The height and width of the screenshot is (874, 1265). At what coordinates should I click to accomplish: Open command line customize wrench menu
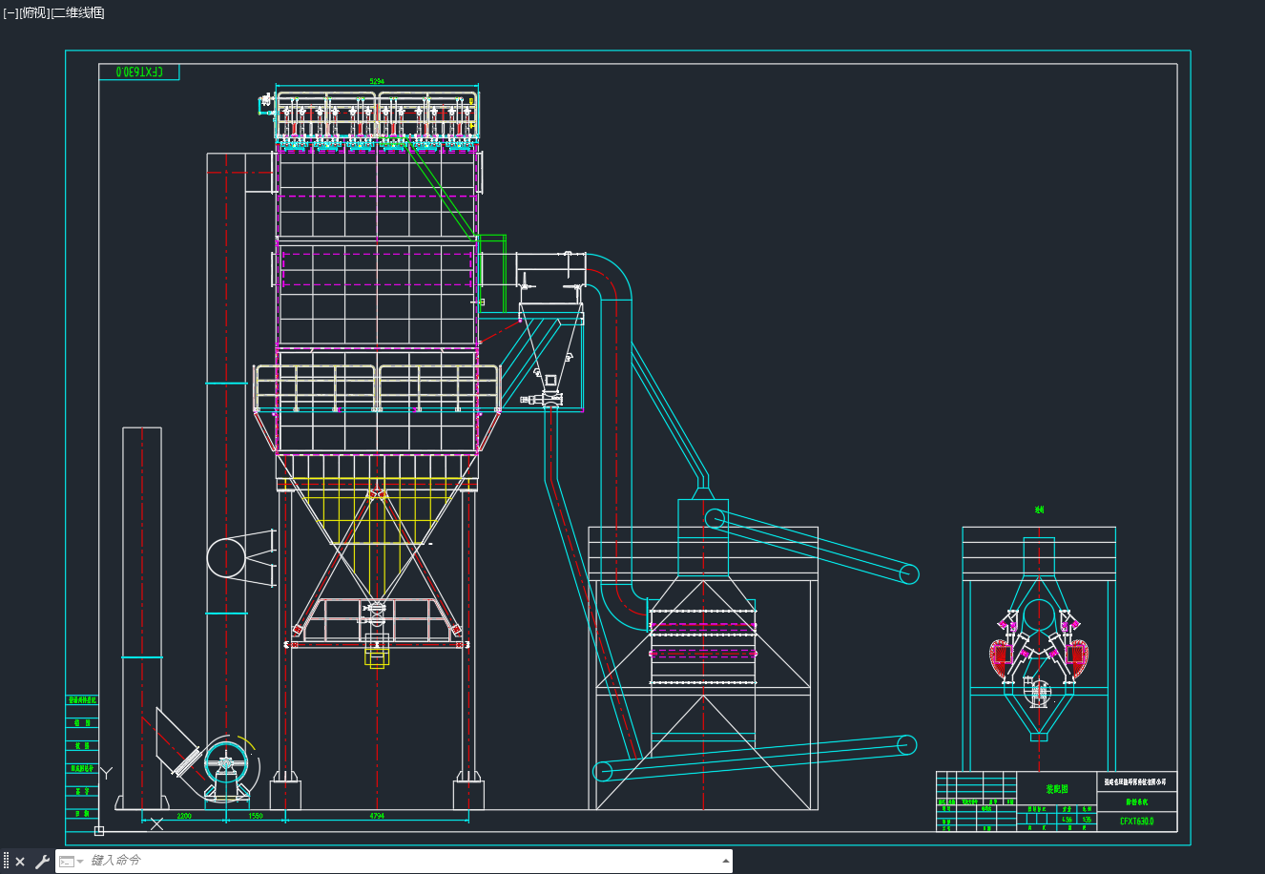pyautogui.click(x=41, y=862)
